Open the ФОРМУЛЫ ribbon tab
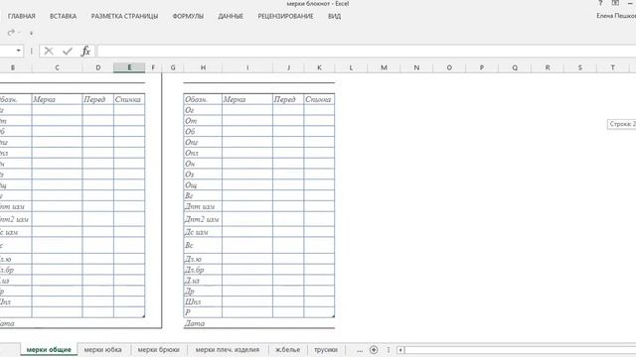The height and width of the screenshot is (357, 636). (x=188, y=16)
